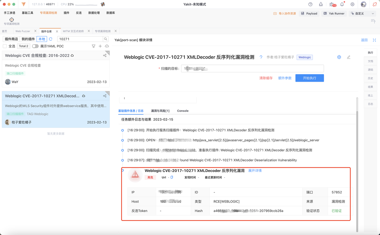Click the red warning triangle vulnerability icon
Viewport: 380px width, 235px height.
[x=135, y=175]
